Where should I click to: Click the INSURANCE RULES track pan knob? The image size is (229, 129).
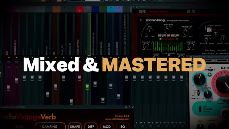tap(17, 63)
